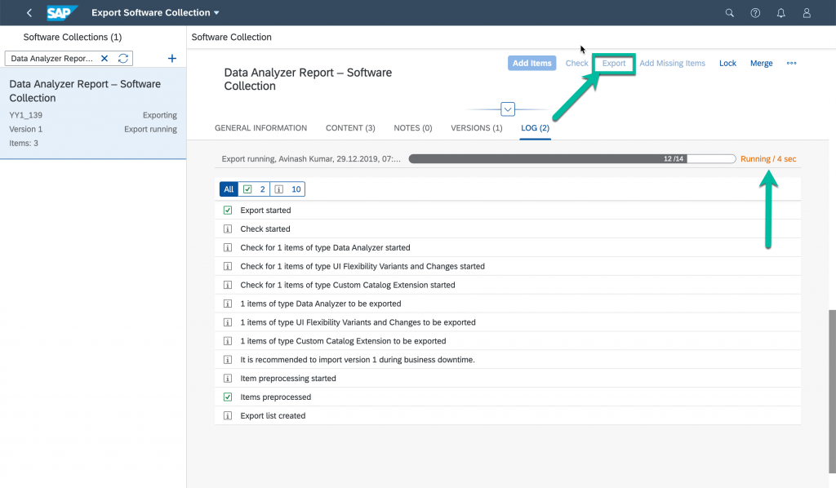Click info icon beside Check started

tap(228, 229)
